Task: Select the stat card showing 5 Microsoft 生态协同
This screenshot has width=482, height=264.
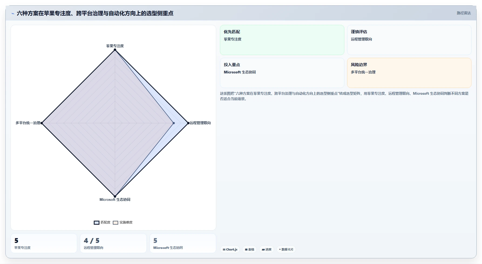Action: click(183, 243)
